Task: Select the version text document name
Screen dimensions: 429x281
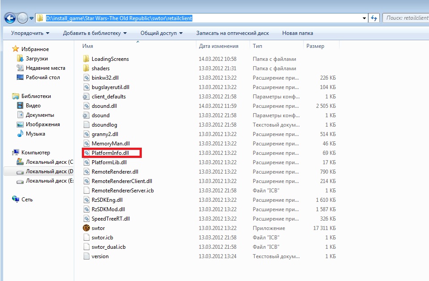Action: coord(100,256)
